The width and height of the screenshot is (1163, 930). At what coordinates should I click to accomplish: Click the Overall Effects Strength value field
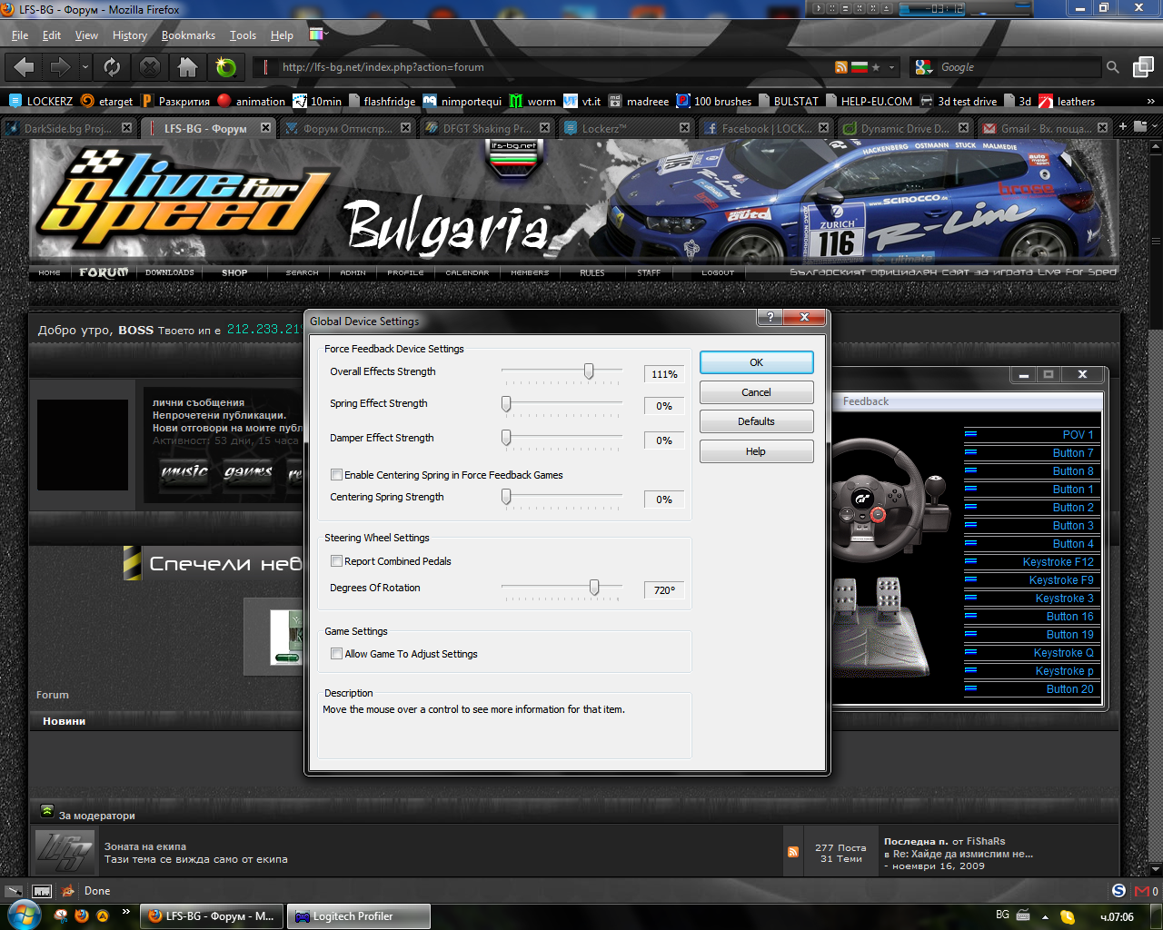pyautogui.click(x=664, y=374)
